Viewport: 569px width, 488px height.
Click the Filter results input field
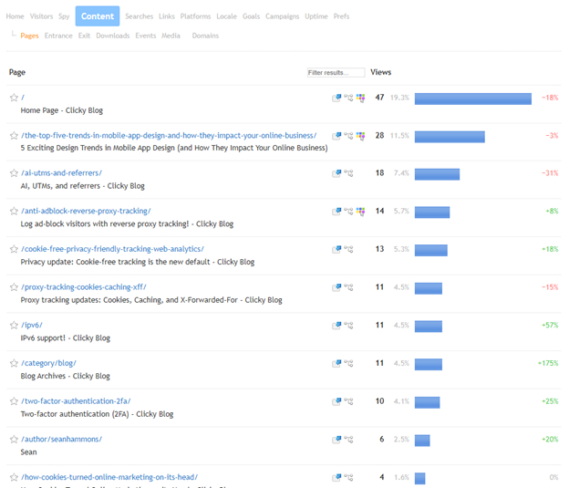336,72
